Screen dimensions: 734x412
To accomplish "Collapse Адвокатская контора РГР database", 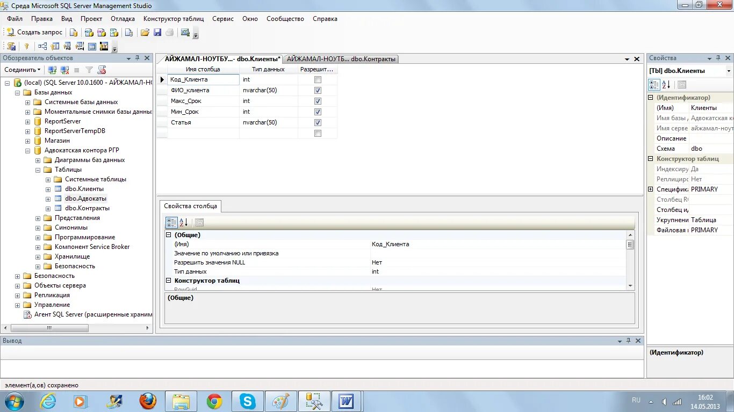I will (x=28, y=150).
